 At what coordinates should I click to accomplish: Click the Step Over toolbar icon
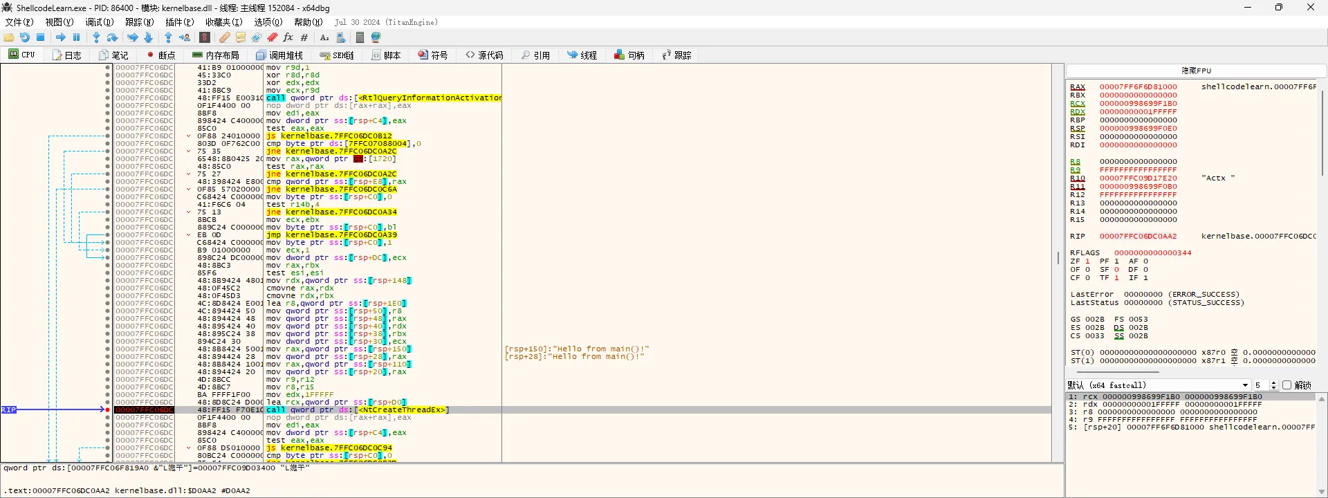[113, 37]
